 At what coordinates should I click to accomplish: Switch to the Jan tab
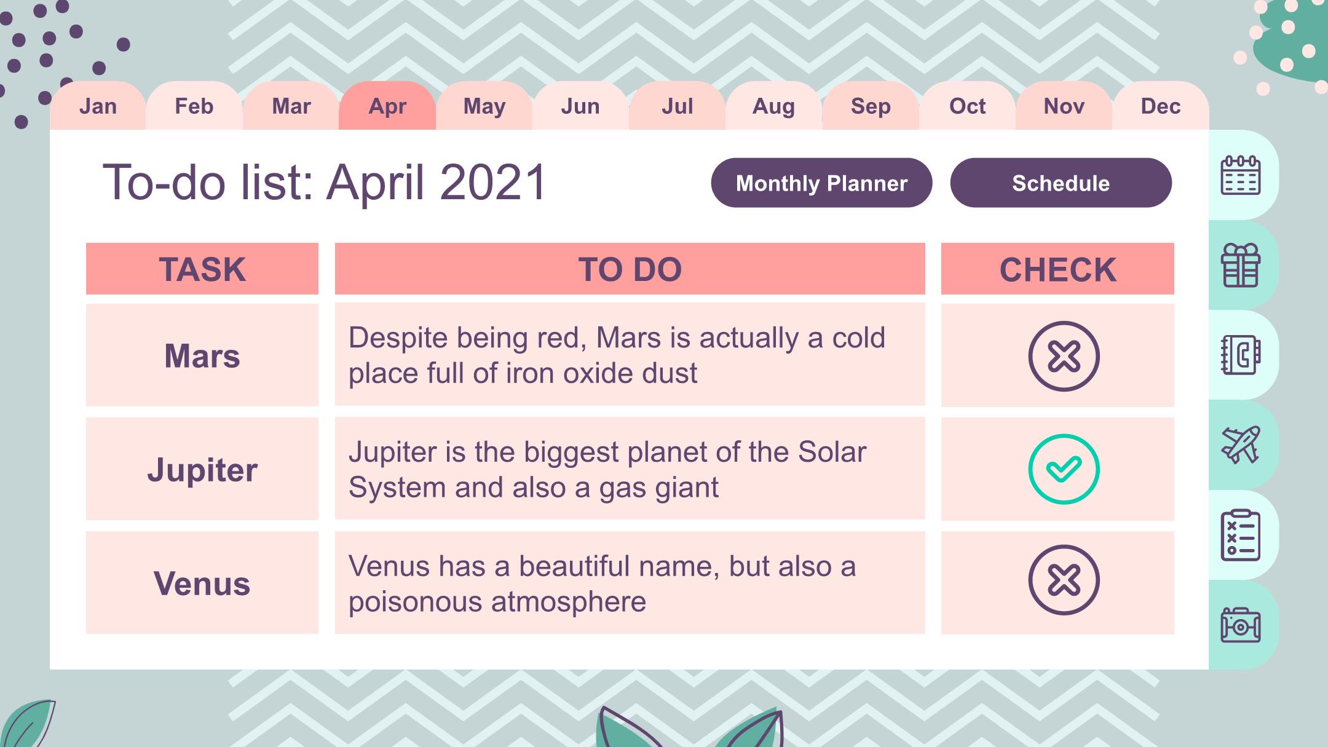[x=98, y=106]
